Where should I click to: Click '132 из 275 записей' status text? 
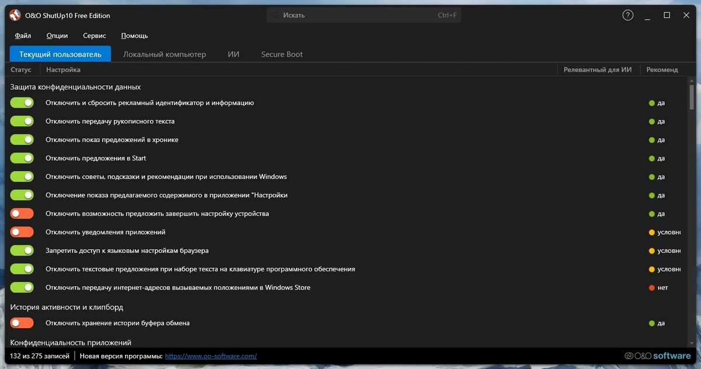click(x=40, y=356)
